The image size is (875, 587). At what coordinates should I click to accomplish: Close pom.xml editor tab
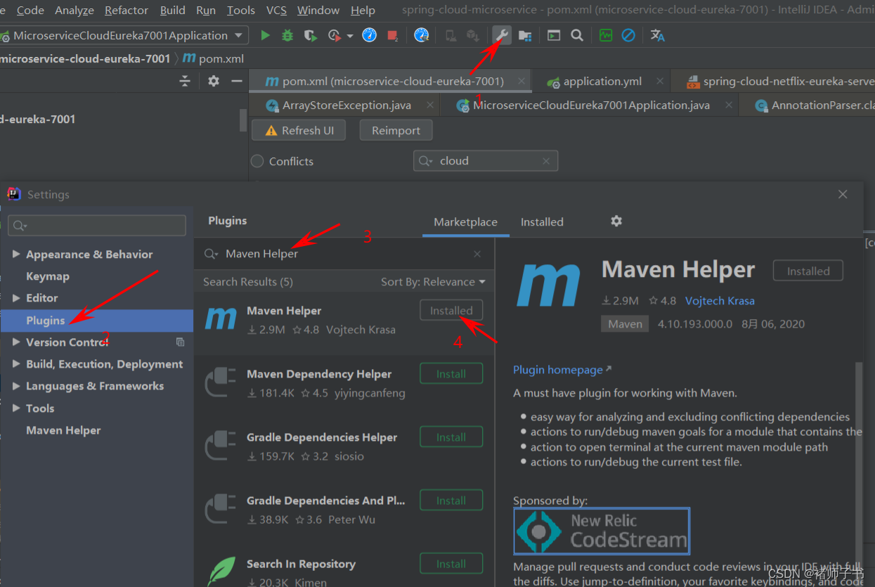pyautogui.click(x=521, y=81)
